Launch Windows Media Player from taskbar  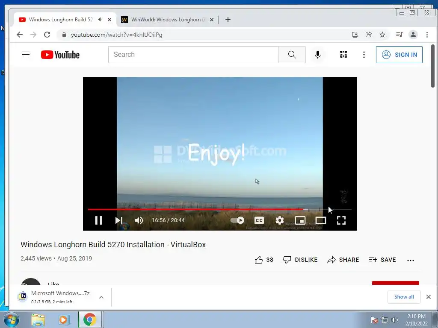coord(64,320)
